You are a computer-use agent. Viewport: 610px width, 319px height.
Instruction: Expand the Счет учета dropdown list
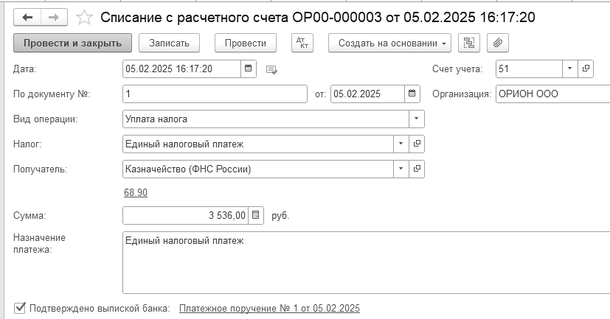pyautogui.click(x=570, y=69)
